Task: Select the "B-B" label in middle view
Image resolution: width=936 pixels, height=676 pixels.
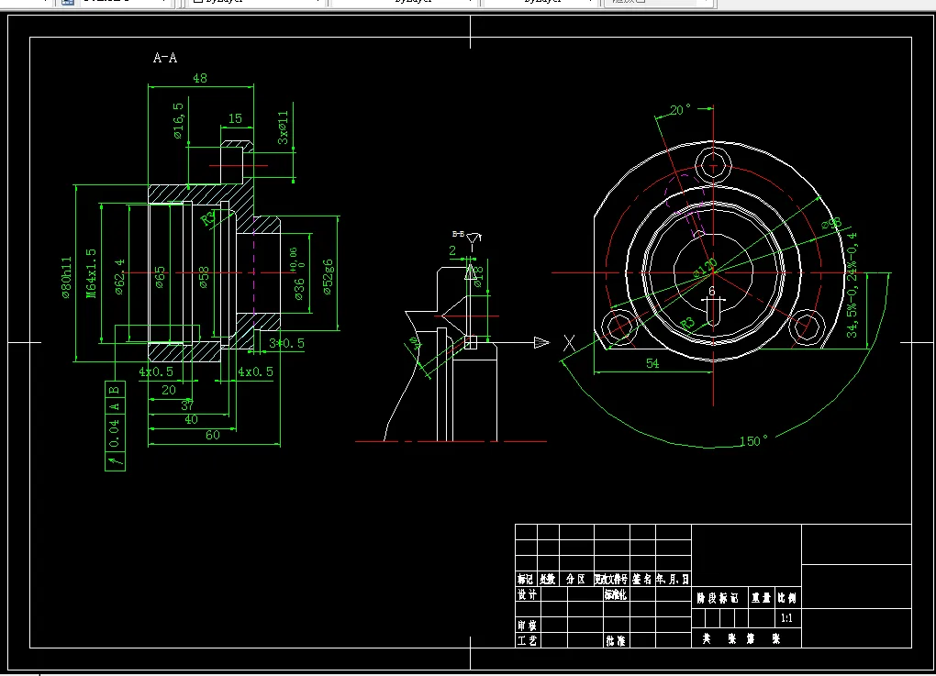Action: click(458, 234)
